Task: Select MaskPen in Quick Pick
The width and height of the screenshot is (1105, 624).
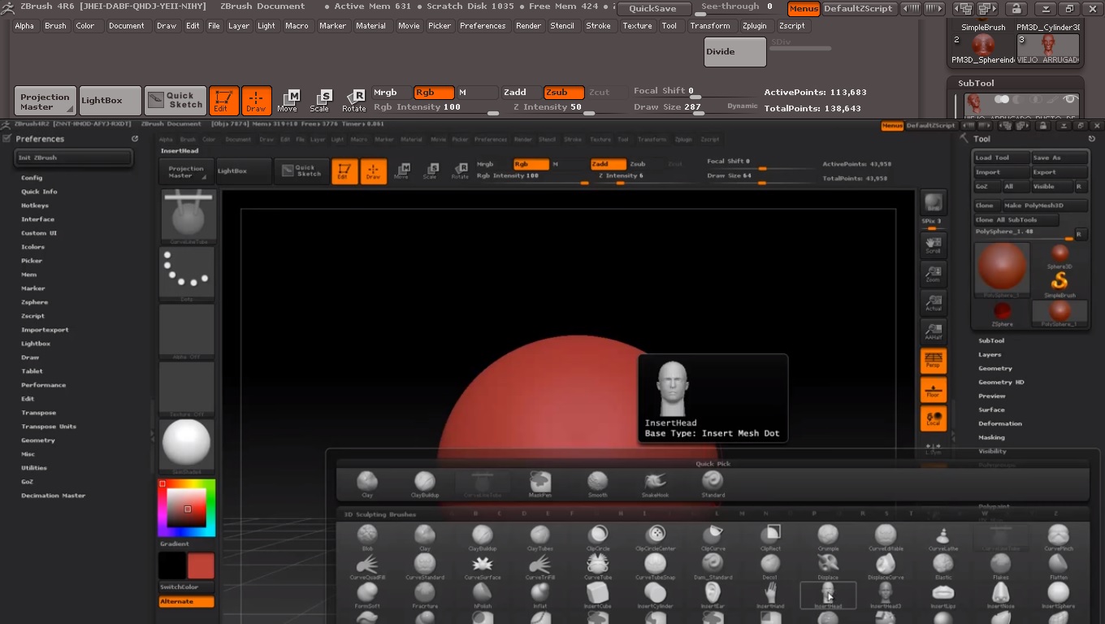Action: point(540,483)
